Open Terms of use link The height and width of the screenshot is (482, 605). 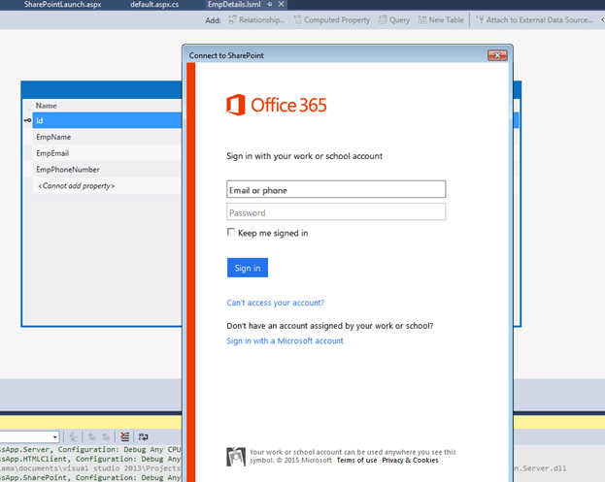tap(356, 461)
